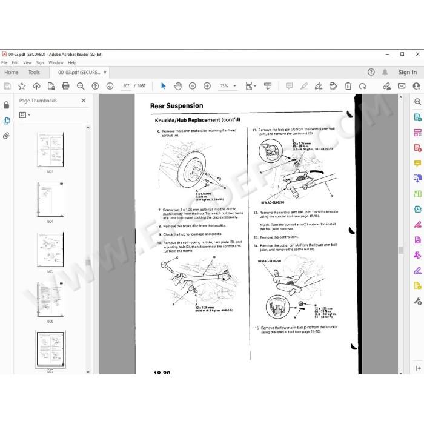Image resolution: width=424 pixels, height=424 pixels.
Task: Zoom out with the minus button
Action: [x=192, y=86]
